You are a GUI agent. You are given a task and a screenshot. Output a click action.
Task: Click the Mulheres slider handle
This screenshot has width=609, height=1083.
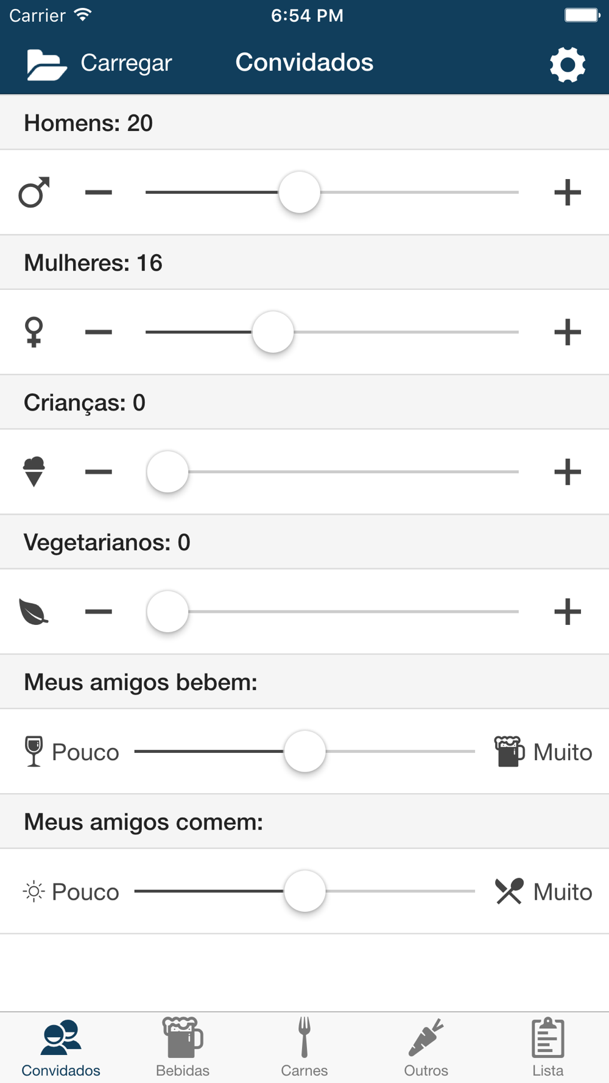[x=273, y=332]
